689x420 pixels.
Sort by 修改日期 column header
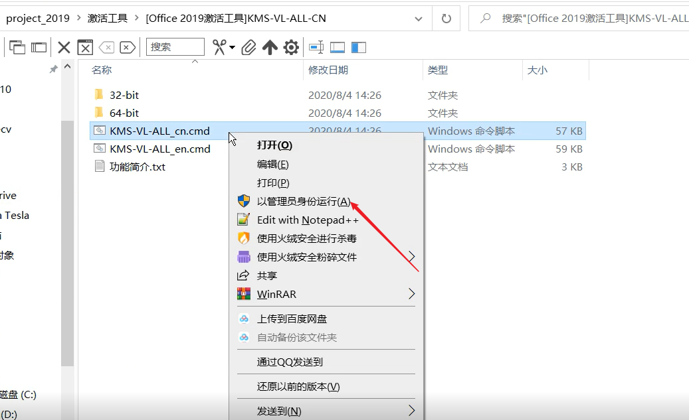[328, 70]
